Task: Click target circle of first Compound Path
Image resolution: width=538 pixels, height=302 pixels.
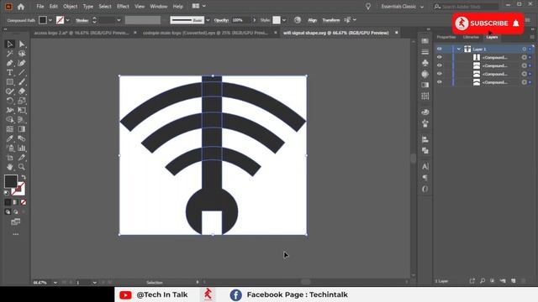Action: click(x=524, y=57)
